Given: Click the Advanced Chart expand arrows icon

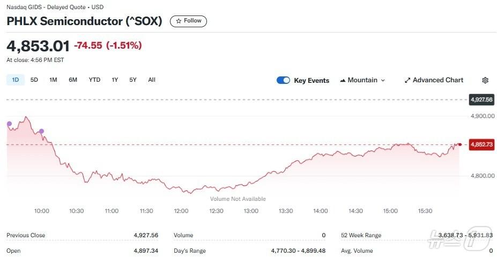Looking at the screenshot, I should click(407, 80).
